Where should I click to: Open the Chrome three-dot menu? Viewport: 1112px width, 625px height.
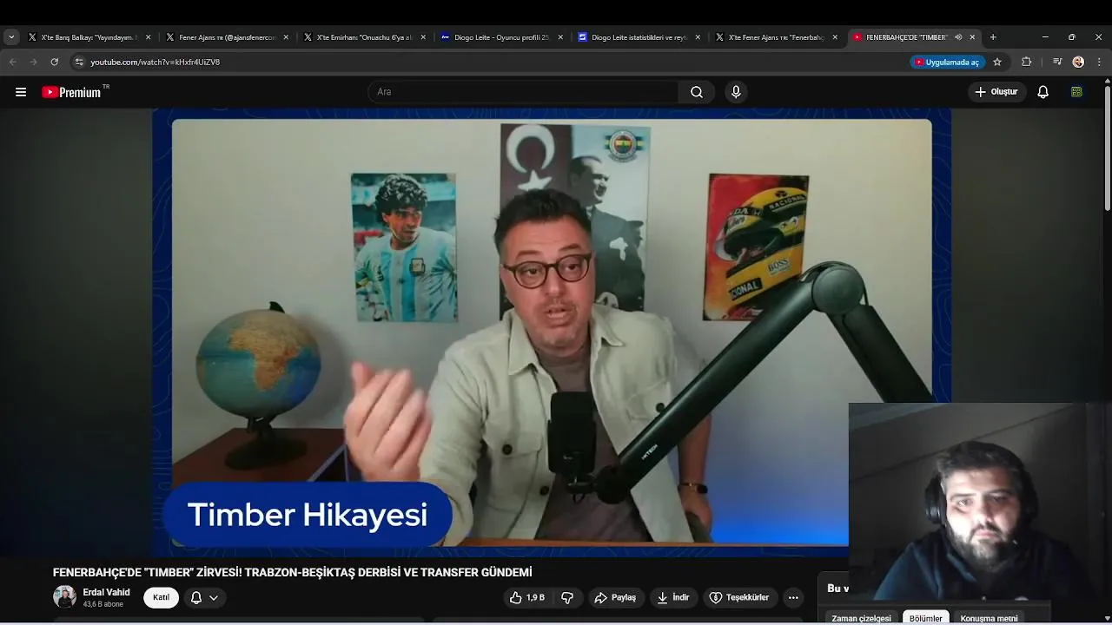[1099, 62]
